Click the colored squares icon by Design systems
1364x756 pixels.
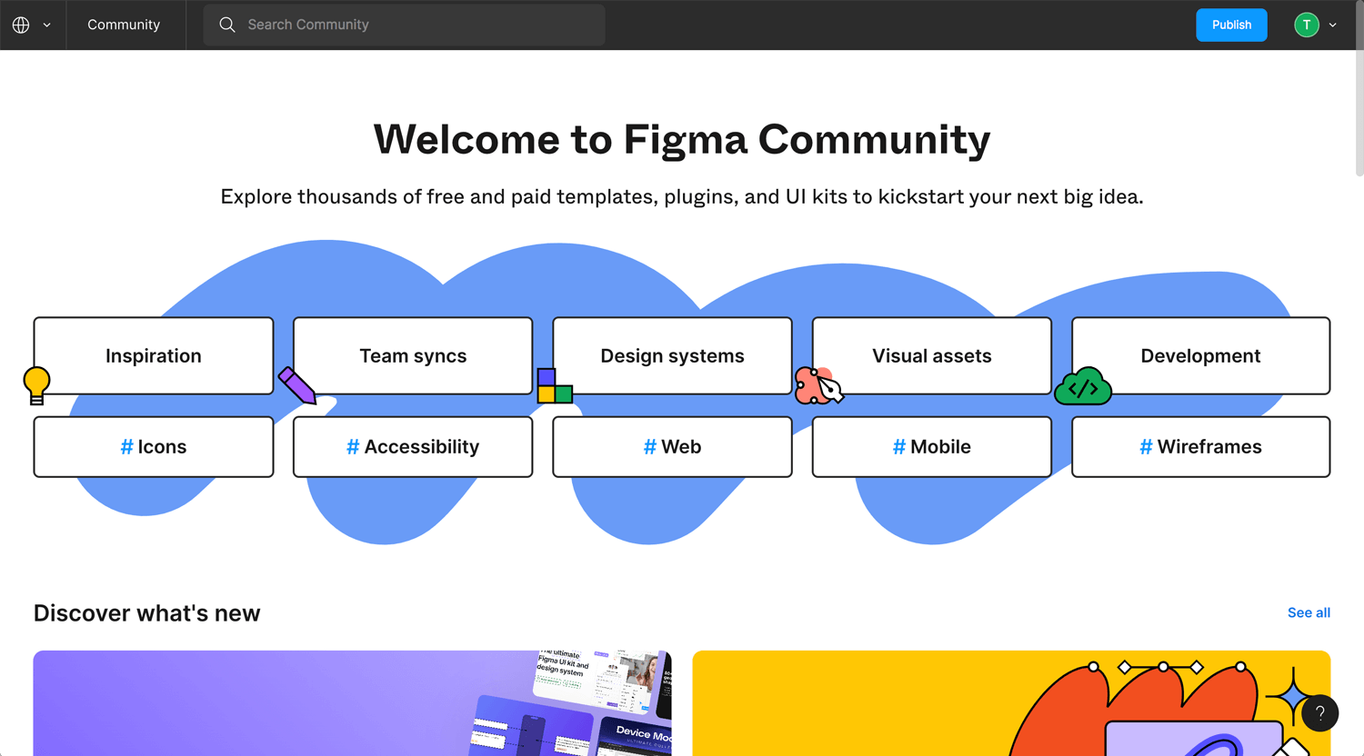coord(555,385)
